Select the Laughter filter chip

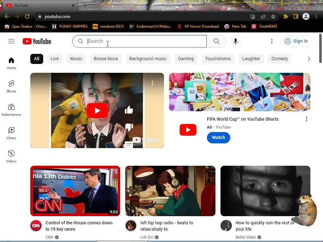(251, 59)
